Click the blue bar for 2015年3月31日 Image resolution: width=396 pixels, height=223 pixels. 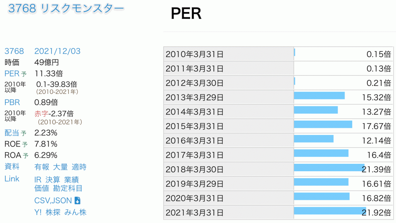click(x=323, y=124)
